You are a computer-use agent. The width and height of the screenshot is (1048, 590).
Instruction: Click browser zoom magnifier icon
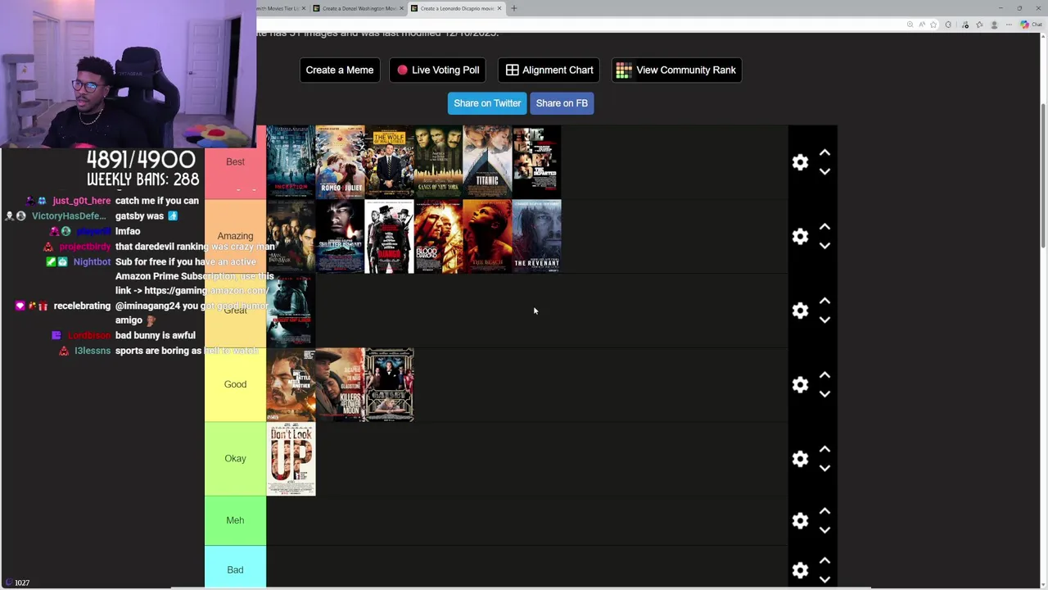click(910, 25)
